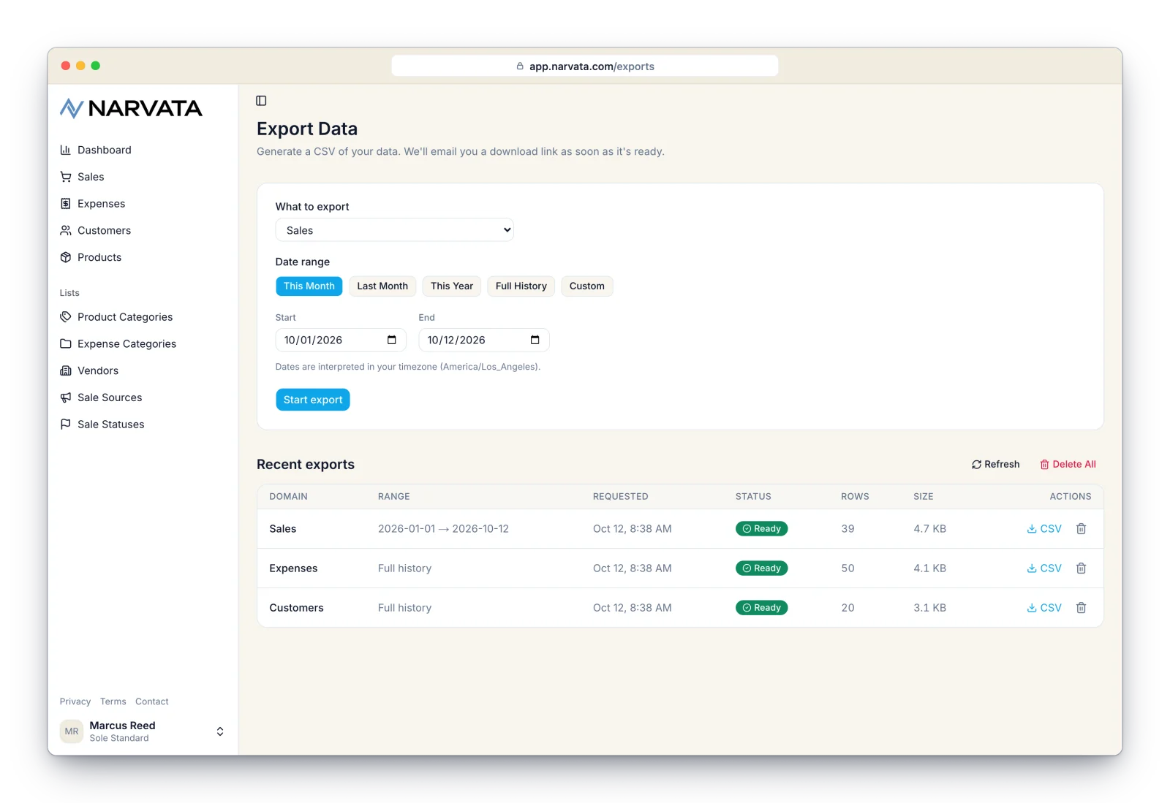Click the Sale Sources megaphone icon
1170x803 pixels.
point(66,397)
